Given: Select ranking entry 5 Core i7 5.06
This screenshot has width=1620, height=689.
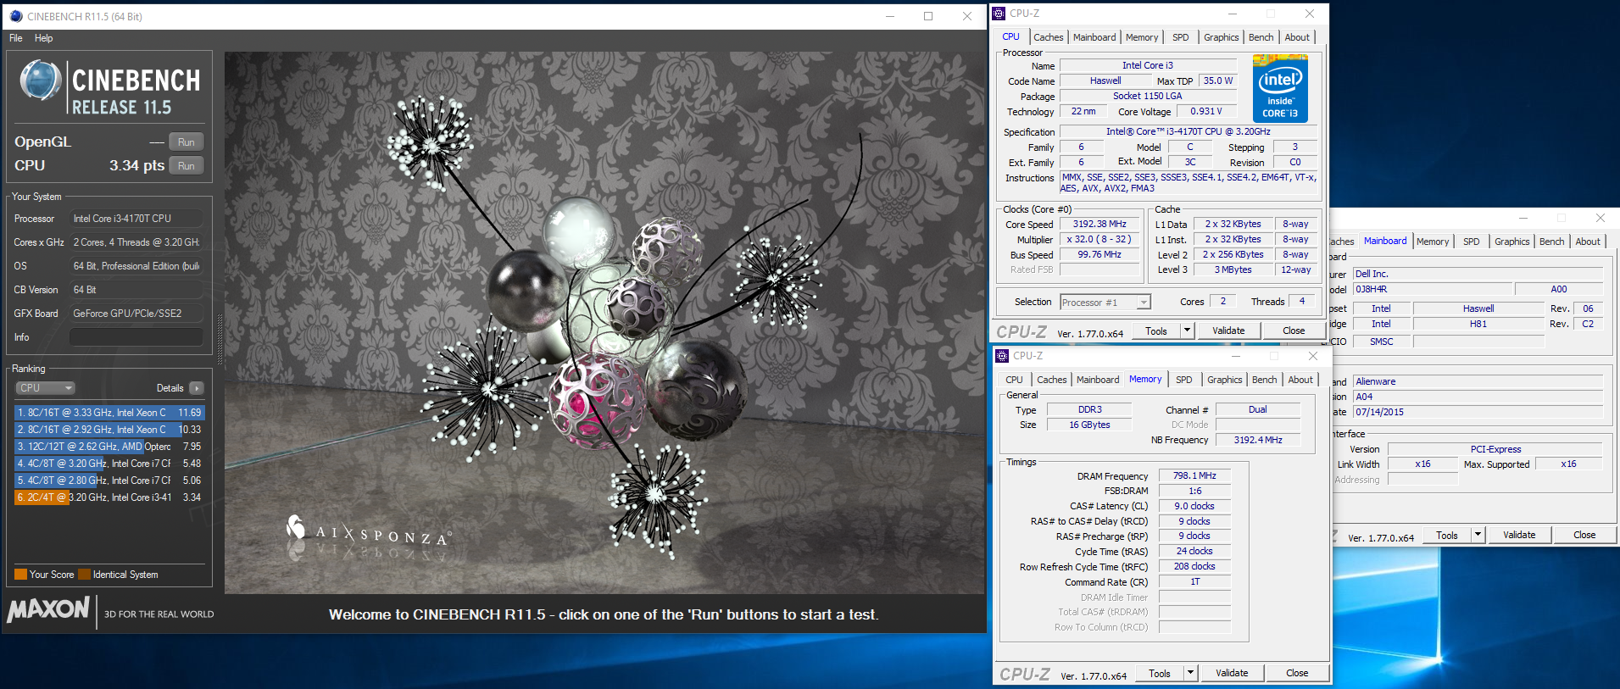Looking at the screenshot, I should (109, 481).
